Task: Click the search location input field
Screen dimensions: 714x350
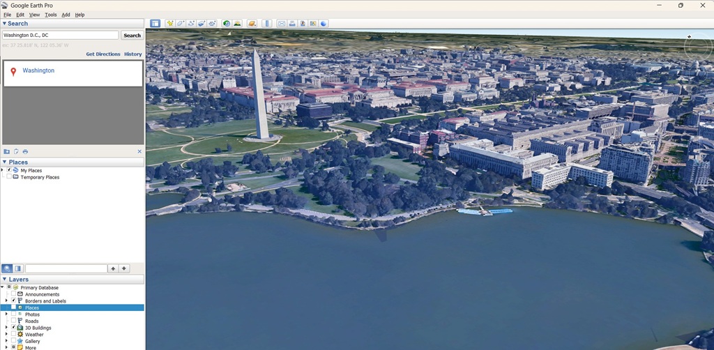Action: click(x=60, y=35)
